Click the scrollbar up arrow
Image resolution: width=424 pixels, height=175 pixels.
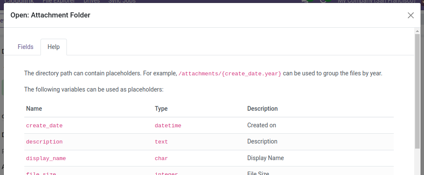417,31
